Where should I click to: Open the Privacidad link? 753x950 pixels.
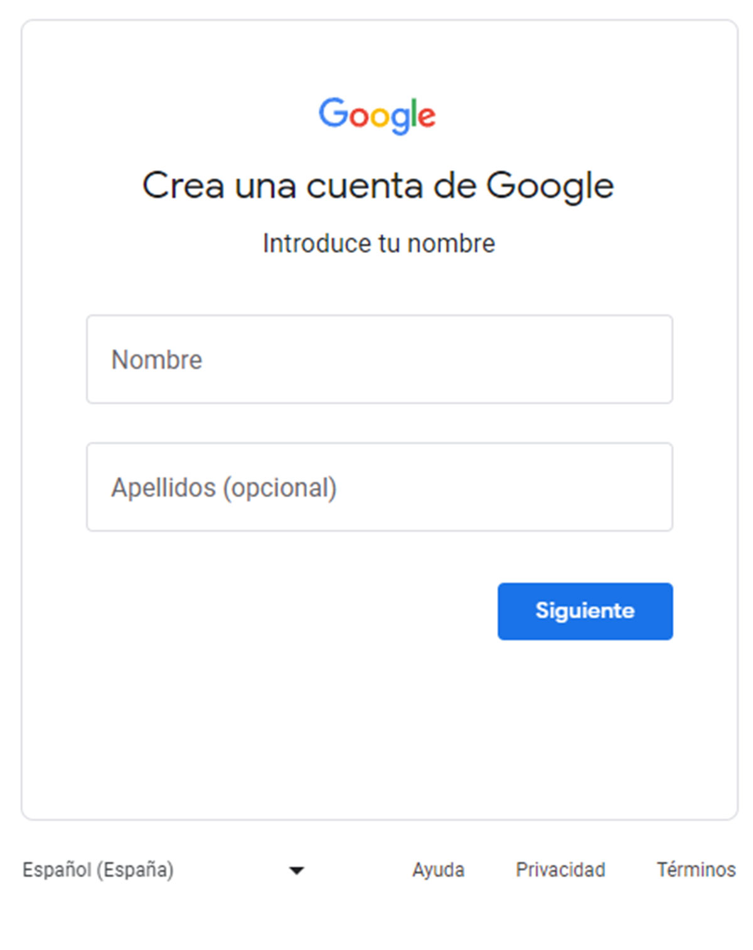pos(560,870)
